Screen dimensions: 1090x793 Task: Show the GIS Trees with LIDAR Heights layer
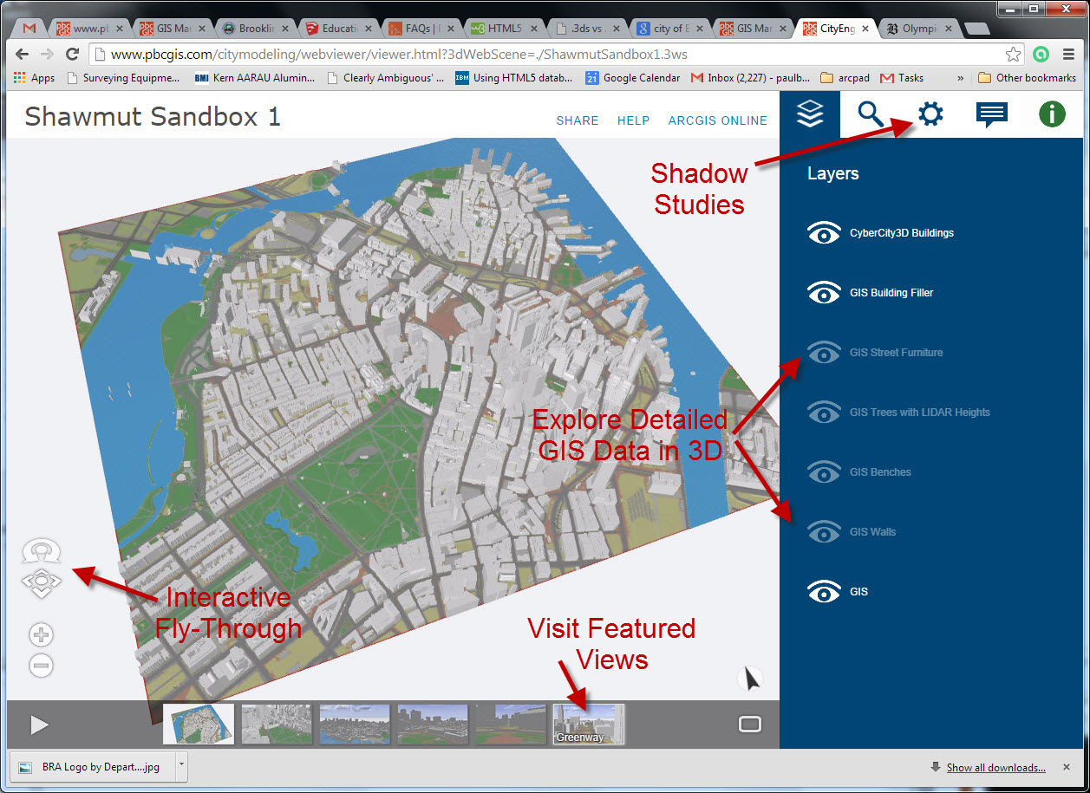coord(824,413)
